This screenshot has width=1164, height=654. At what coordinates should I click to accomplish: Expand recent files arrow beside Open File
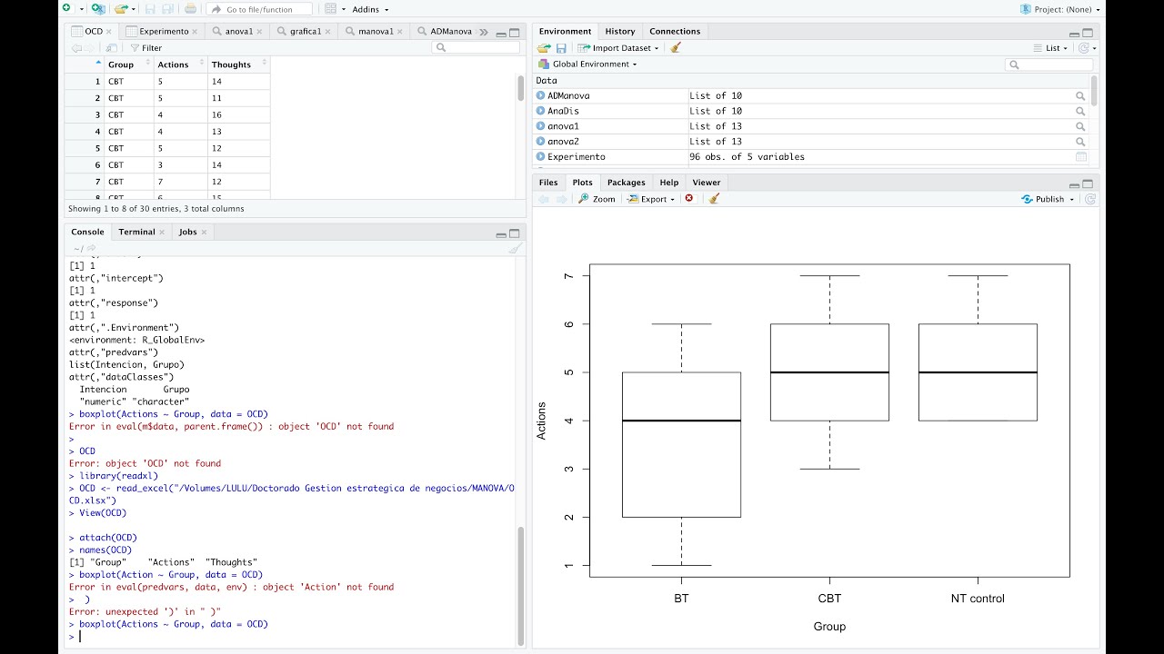[134, 9]
